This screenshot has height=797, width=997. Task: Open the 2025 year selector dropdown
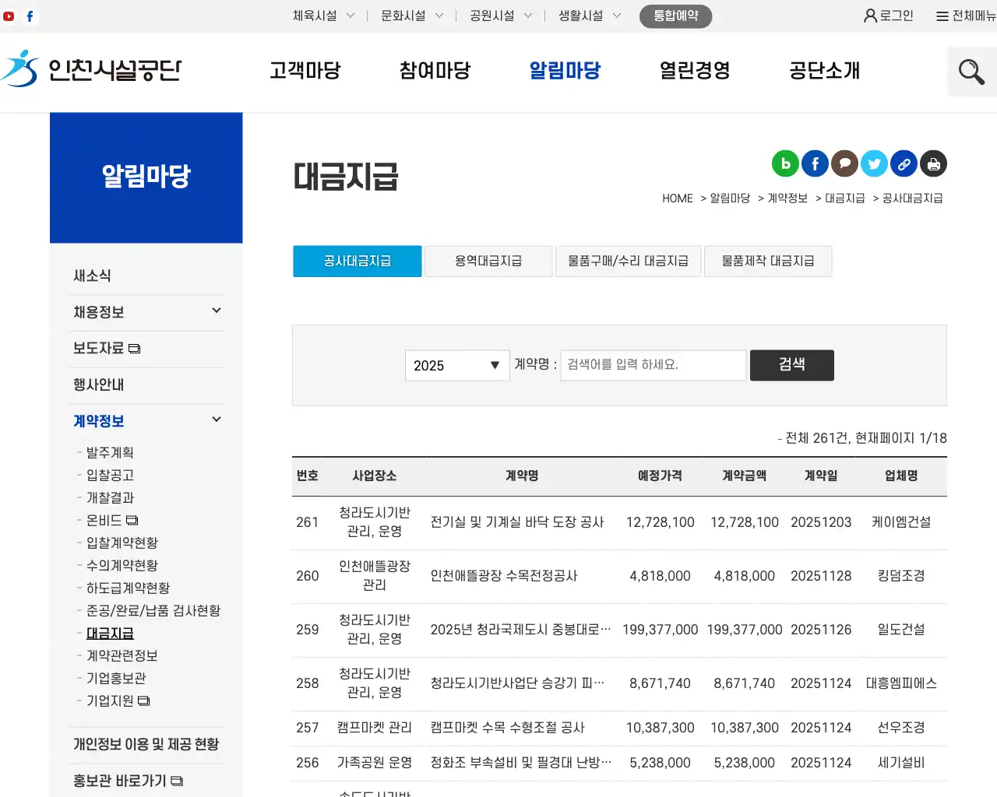(456, 365)
